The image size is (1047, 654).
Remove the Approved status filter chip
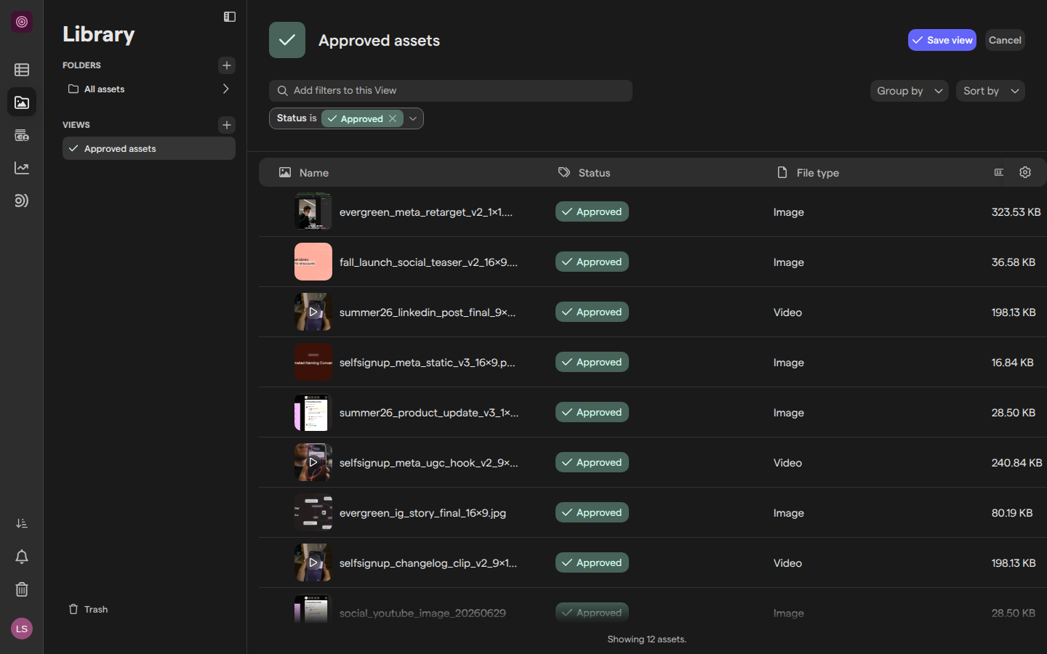click(x=393, y=118)
